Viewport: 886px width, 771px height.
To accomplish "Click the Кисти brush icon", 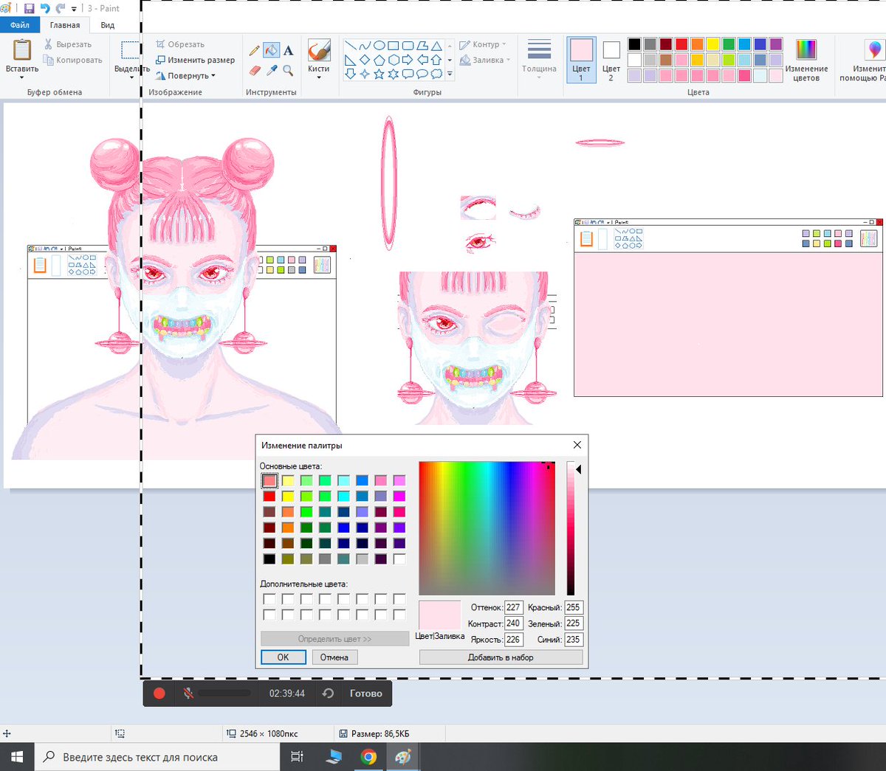I will coord(319,50).
